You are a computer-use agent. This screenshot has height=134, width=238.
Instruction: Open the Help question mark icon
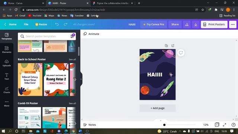[234, 125]
